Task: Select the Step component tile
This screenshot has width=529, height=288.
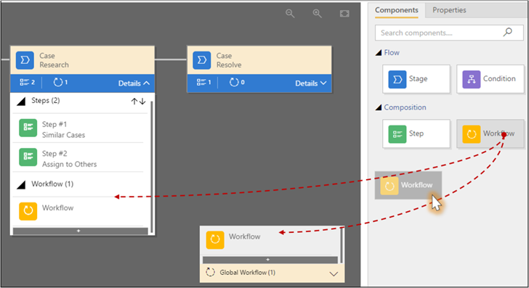Action: click(416, 133)
